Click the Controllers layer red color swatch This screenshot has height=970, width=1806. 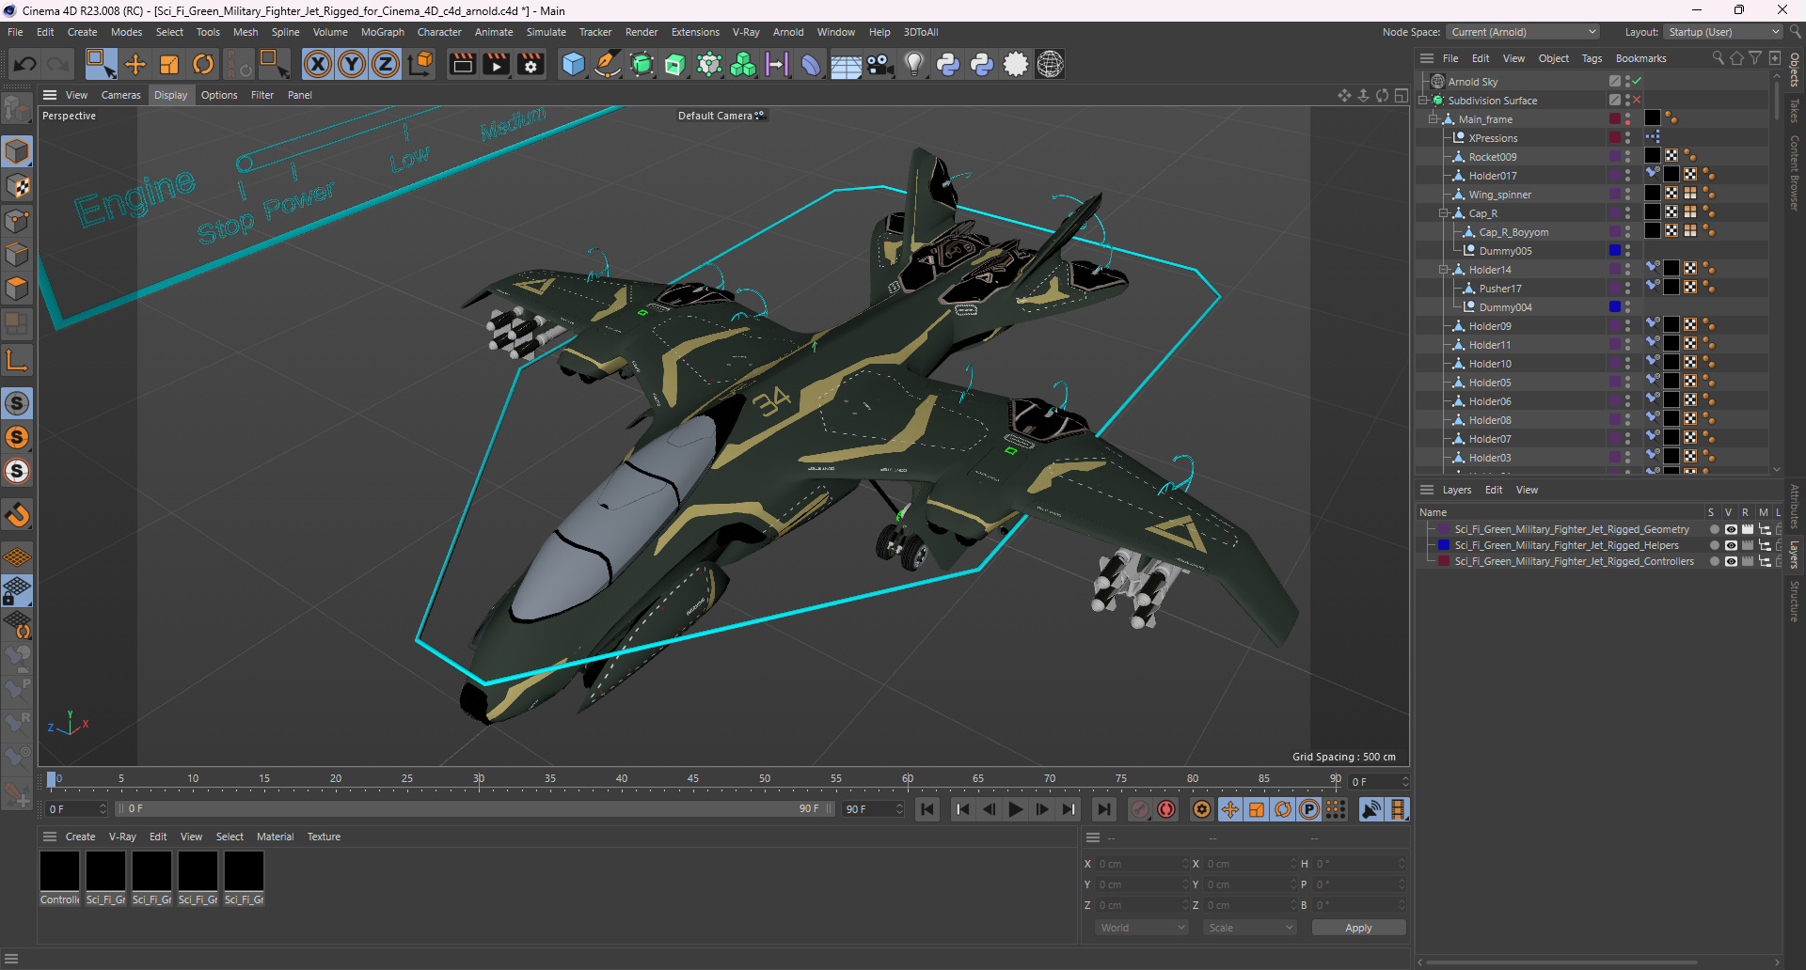coord(1444,561)
